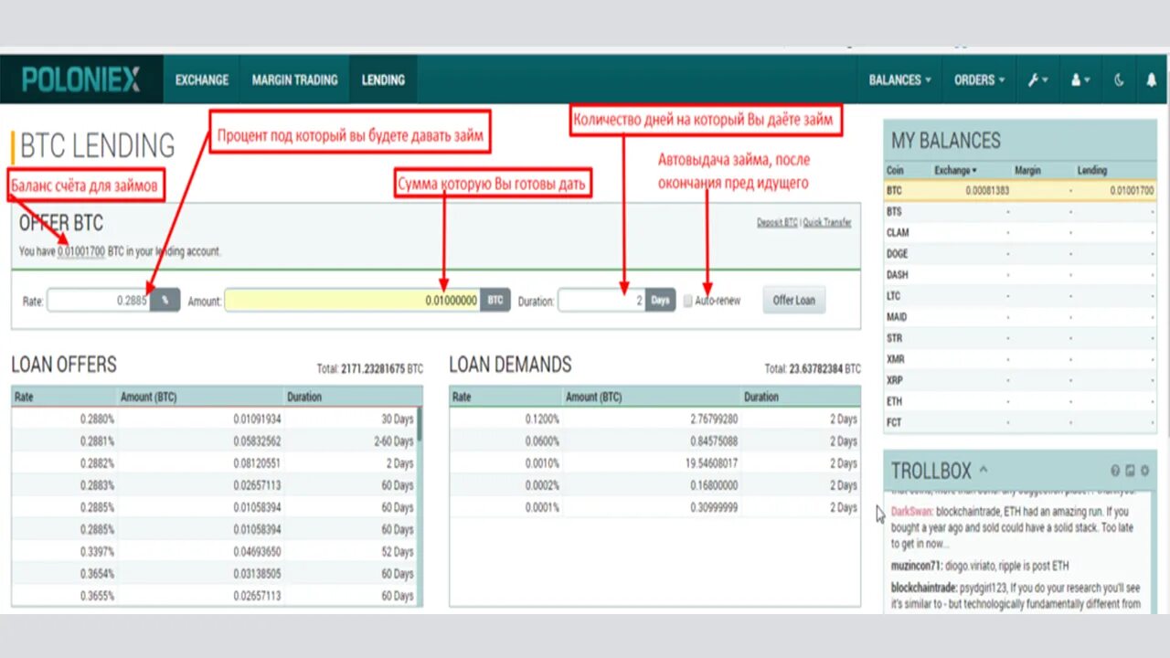The height and width of the screenshot is (658, 1170).
Task: Open Trollbox settings gear
Action: tap(1144, 471)
